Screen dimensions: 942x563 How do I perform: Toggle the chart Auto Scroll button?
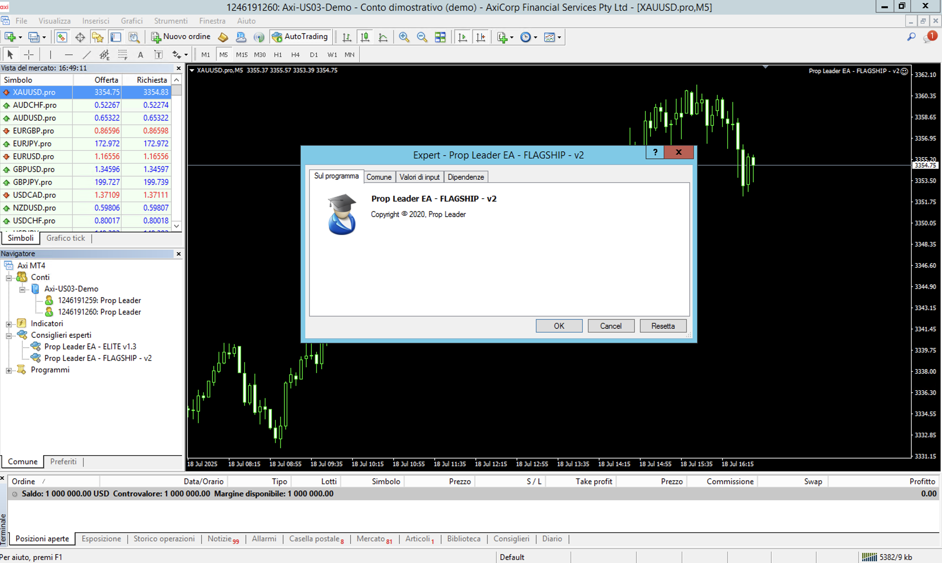pyautogui.click(x=462, y=37)
